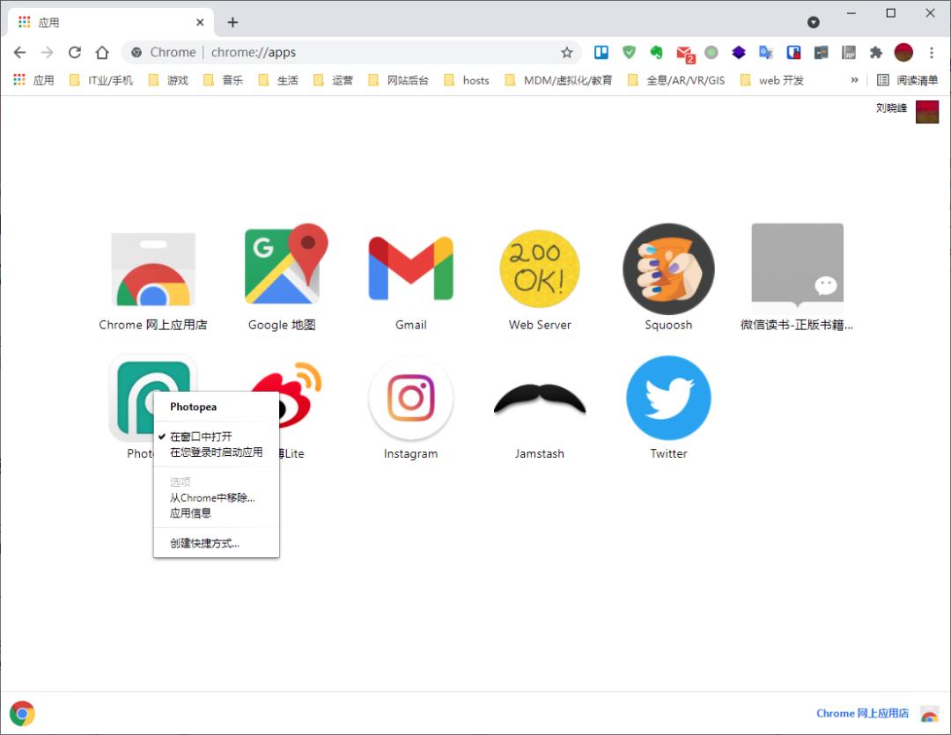Open the Web Server 200 OK app
Viewport: 951px width, 735px height.
539,268
